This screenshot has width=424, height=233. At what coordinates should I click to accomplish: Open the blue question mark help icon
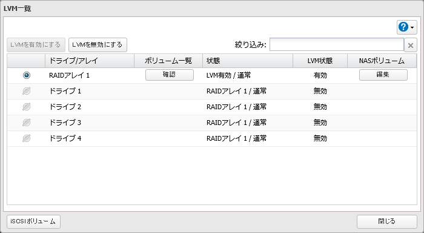(x=403, y=27)
